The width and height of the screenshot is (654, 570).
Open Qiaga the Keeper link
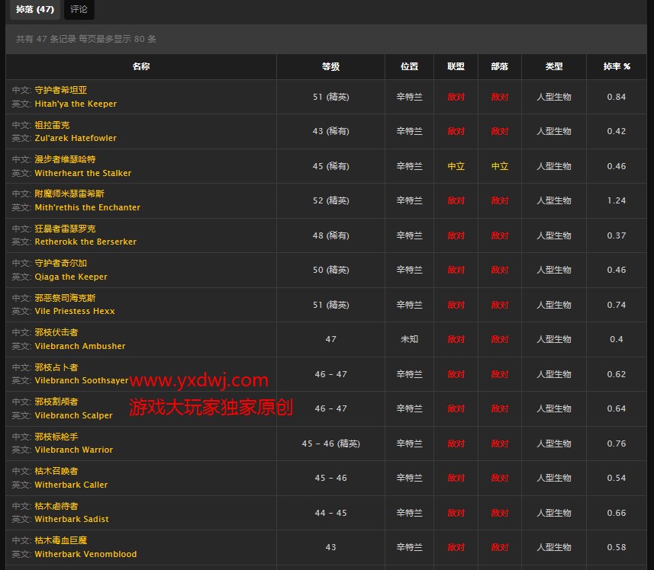tap(71, 277)
